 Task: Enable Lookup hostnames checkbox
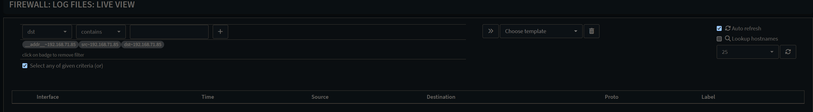(x=719, y=39)
